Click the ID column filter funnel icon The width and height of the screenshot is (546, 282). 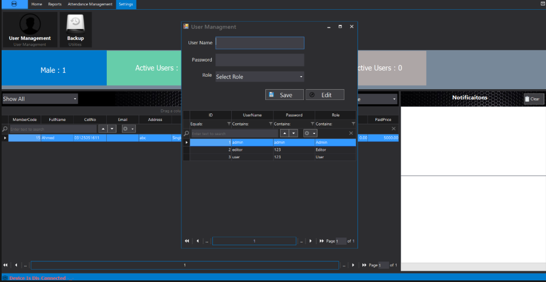coord(227,124)
